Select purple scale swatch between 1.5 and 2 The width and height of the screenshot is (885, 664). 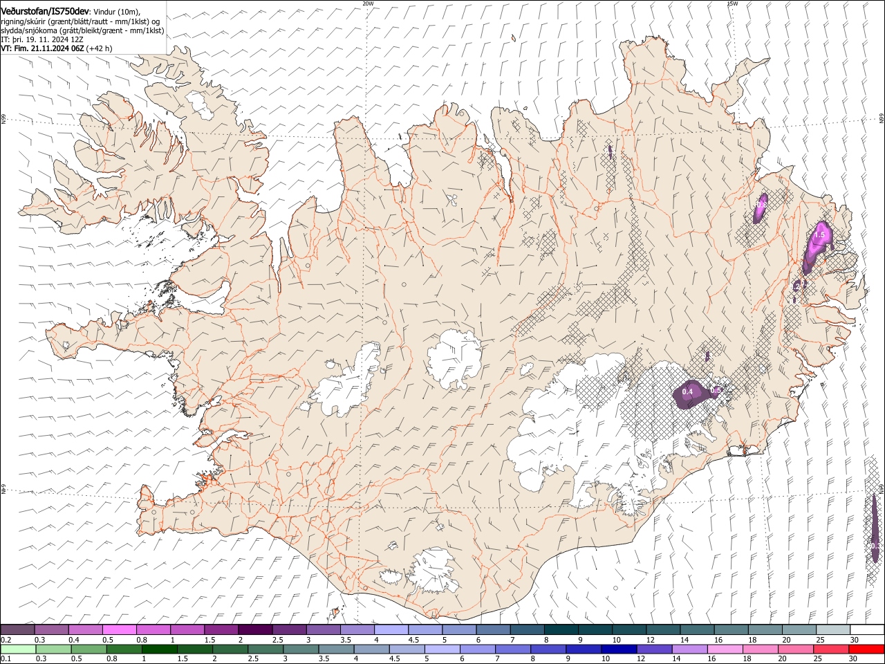tap(221, 629)
